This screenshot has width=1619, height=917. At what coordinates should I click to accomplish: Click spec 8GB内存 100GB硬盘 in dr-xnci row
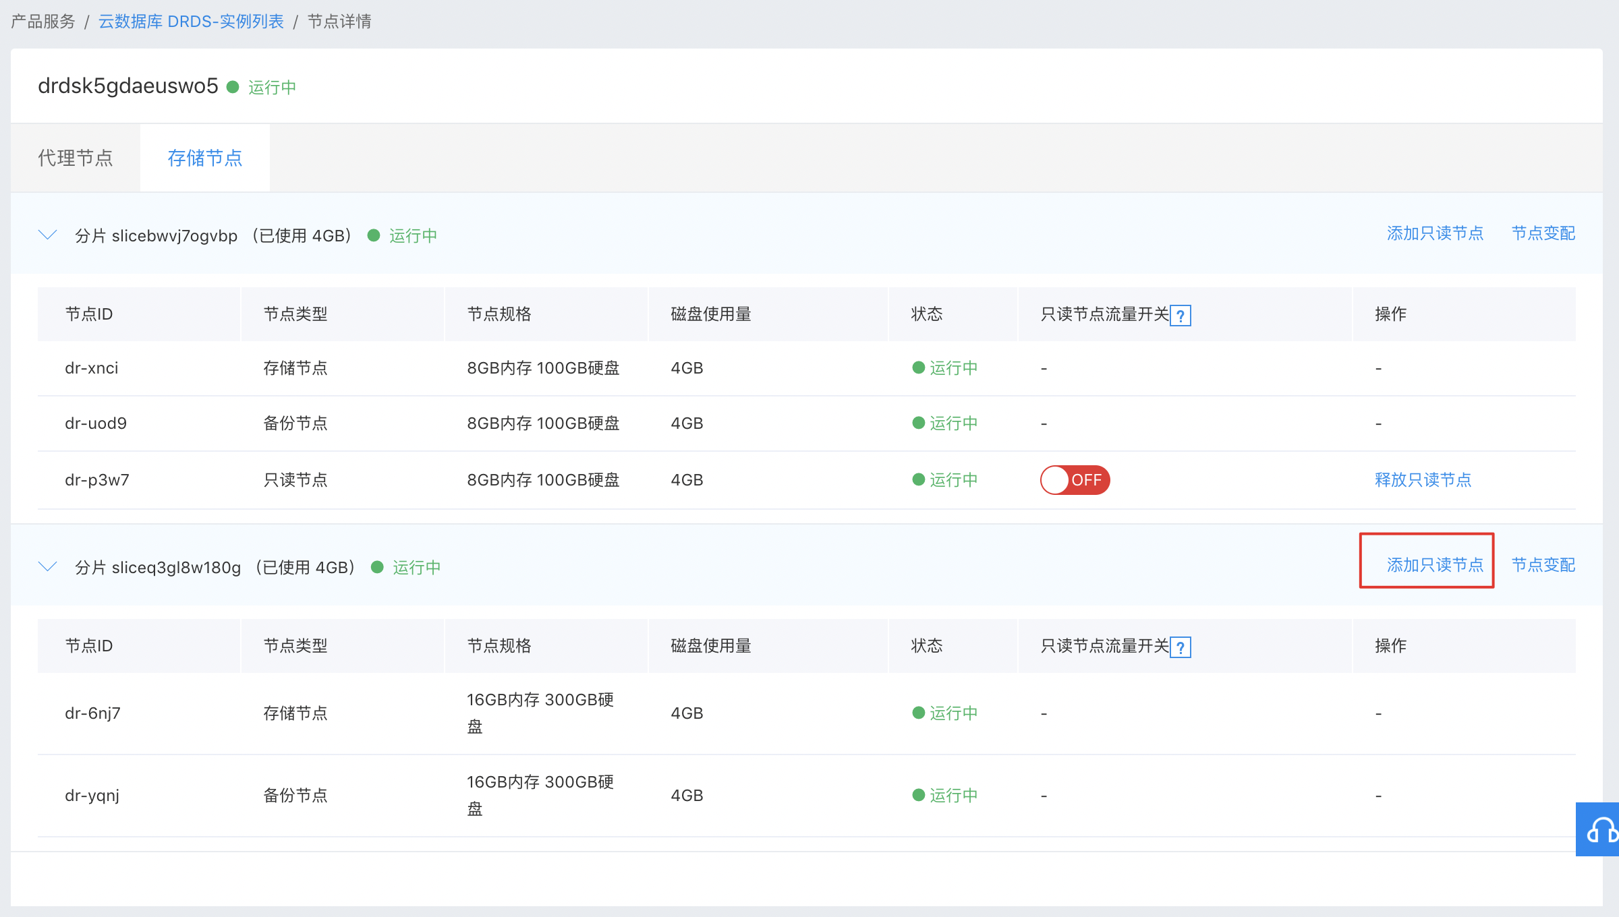point(543,368)
